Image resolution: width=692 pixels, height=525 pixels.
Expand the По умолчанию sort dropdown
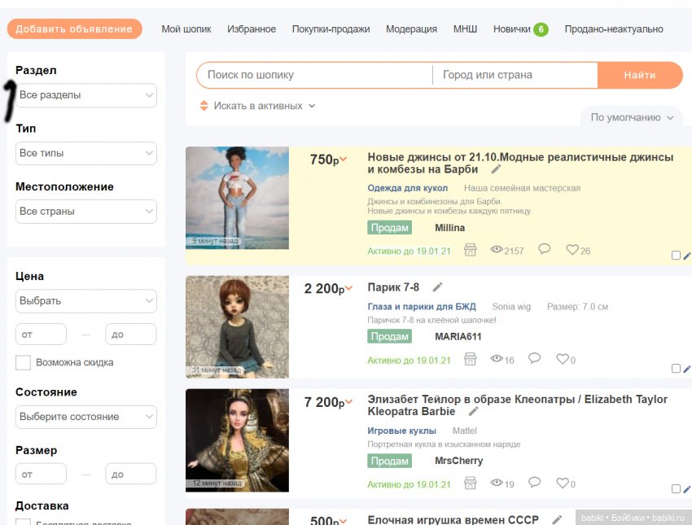(x=632, y=117)
